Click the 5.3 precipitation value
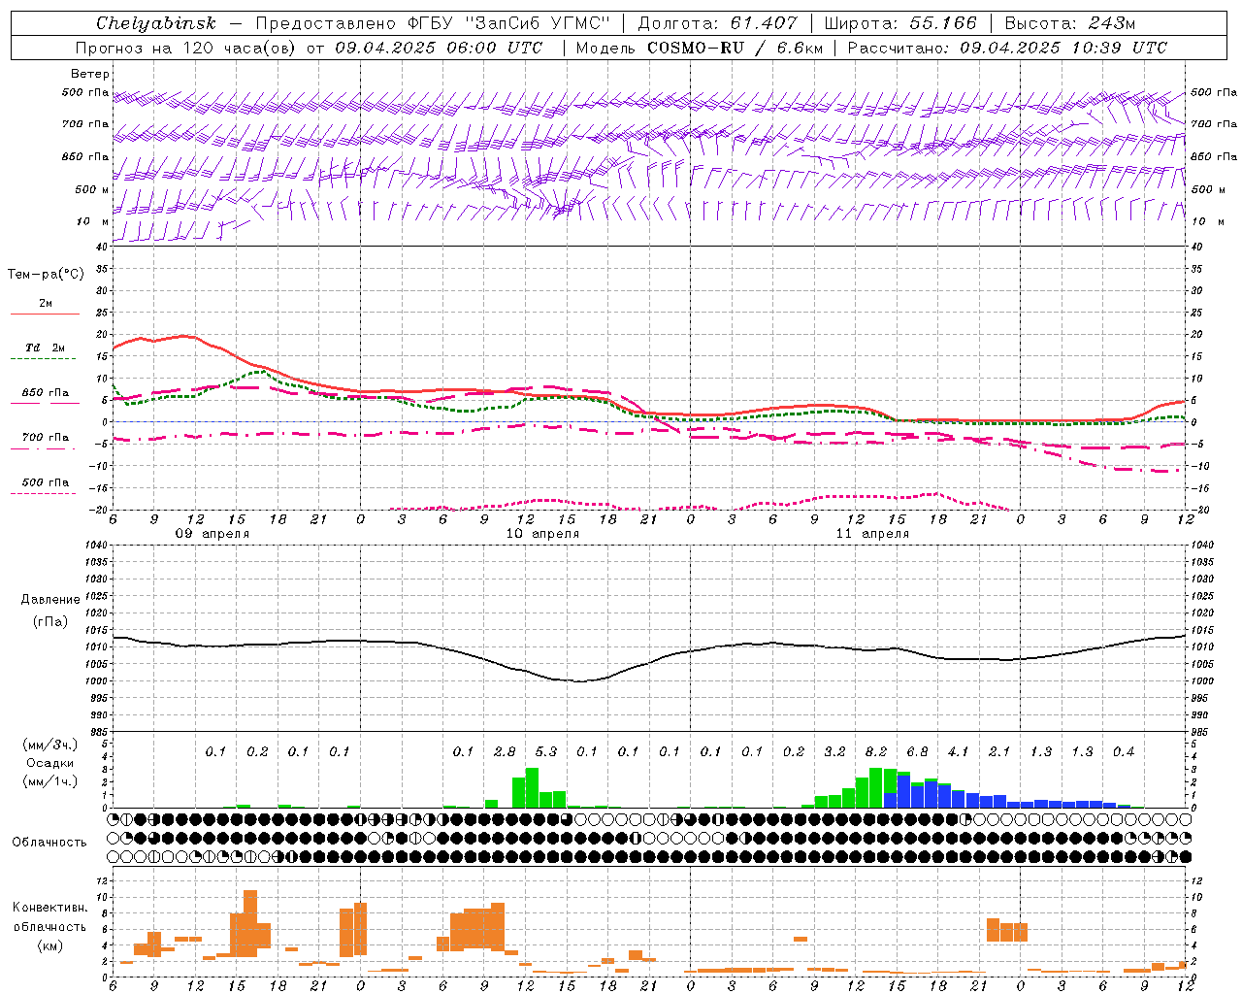The image size is (1242, 994). tap(546, 751)
